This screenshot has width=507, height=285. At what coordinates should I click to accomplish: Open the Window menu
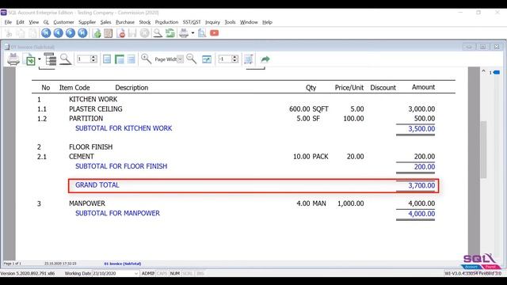point(249,22)
